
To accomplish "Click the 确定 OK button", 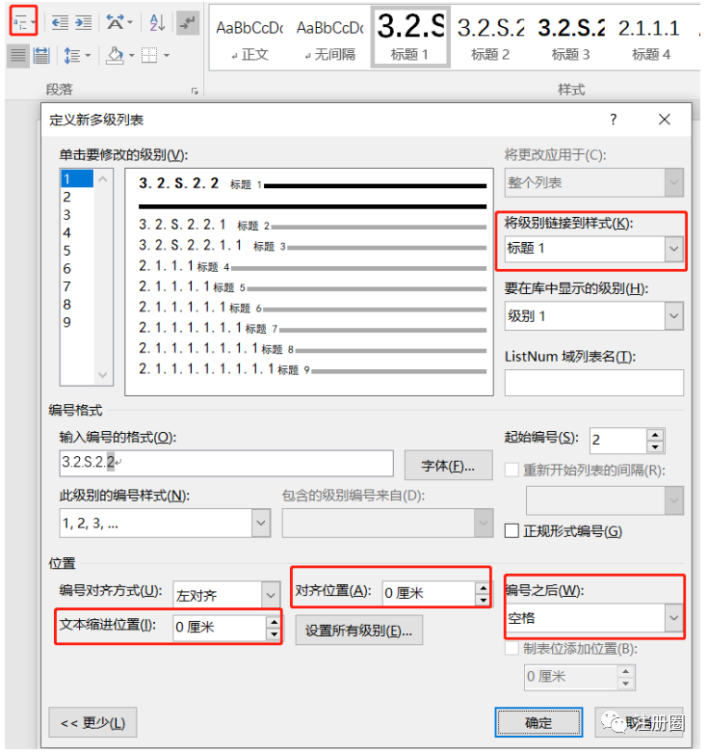I will click(x=538, y=722).
